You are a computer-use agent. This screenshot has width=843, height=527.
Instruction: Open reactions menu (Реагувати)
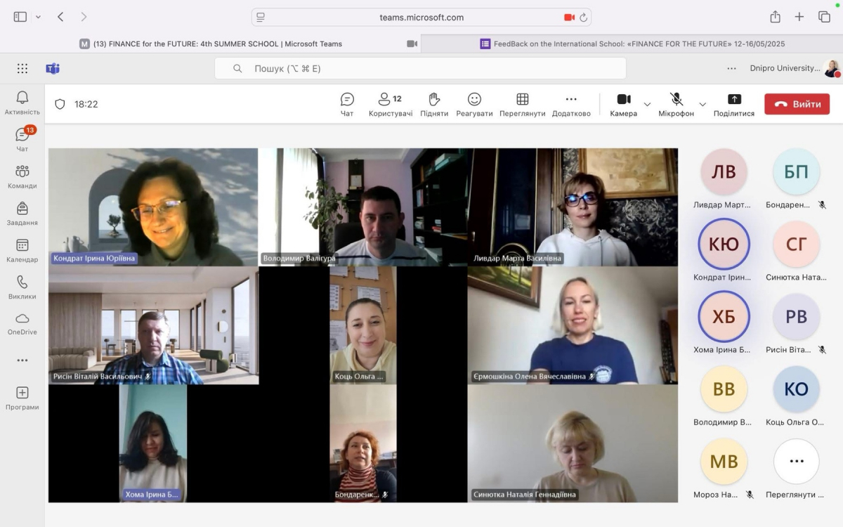click(x=474, y=104)
